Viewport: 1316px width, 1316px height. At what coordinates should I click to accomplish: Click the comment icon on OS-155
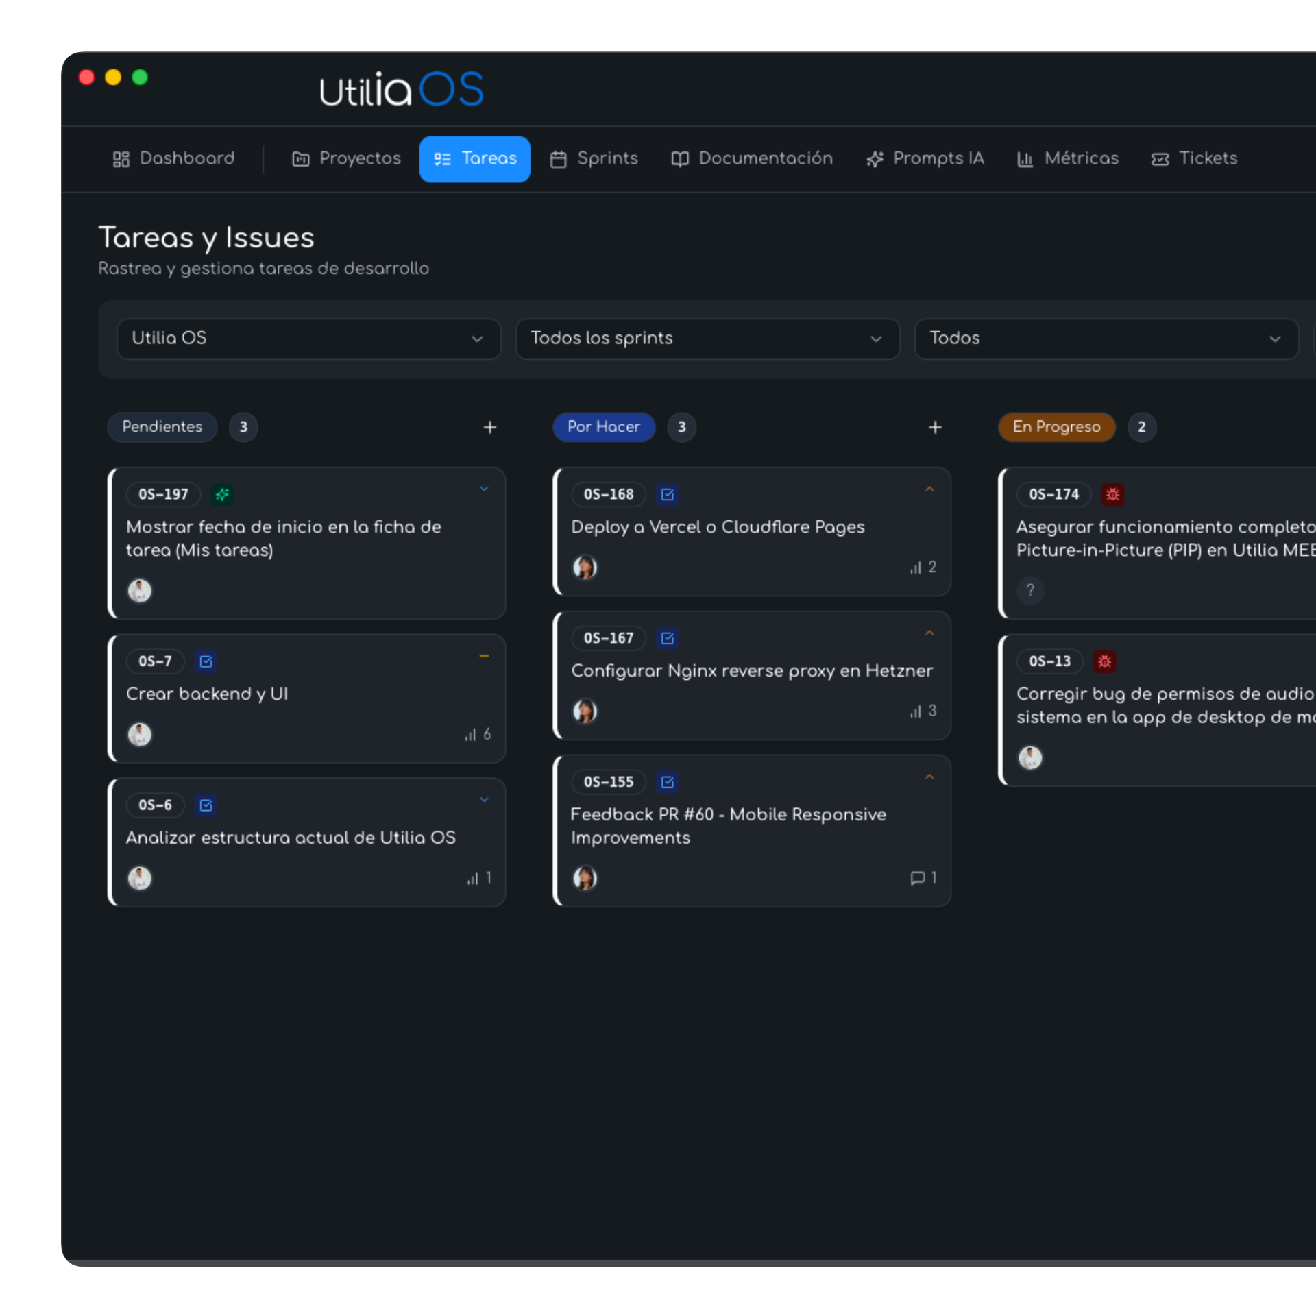tap(916, 878)
